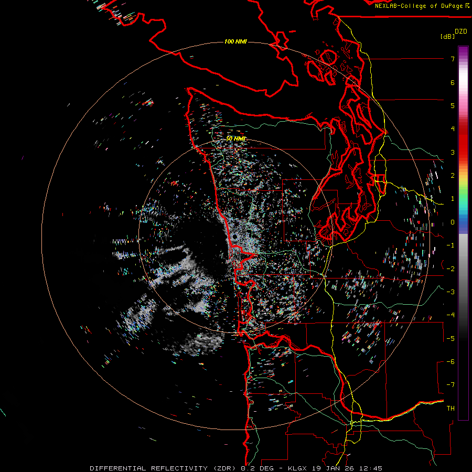Click the yellow-green band of the color bar

click(463, 184)
